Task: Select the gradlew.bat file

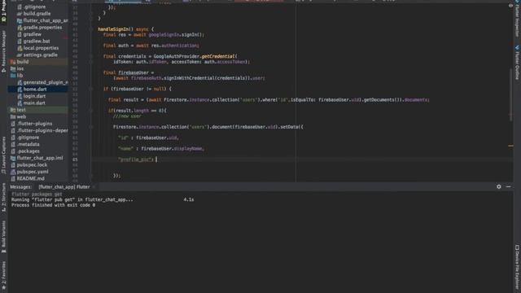Action: pos(37,42)
